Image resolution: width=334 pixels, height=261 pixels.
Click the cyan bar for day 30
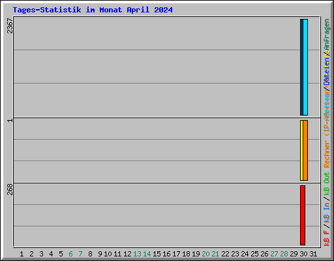[x=305, y=67]
